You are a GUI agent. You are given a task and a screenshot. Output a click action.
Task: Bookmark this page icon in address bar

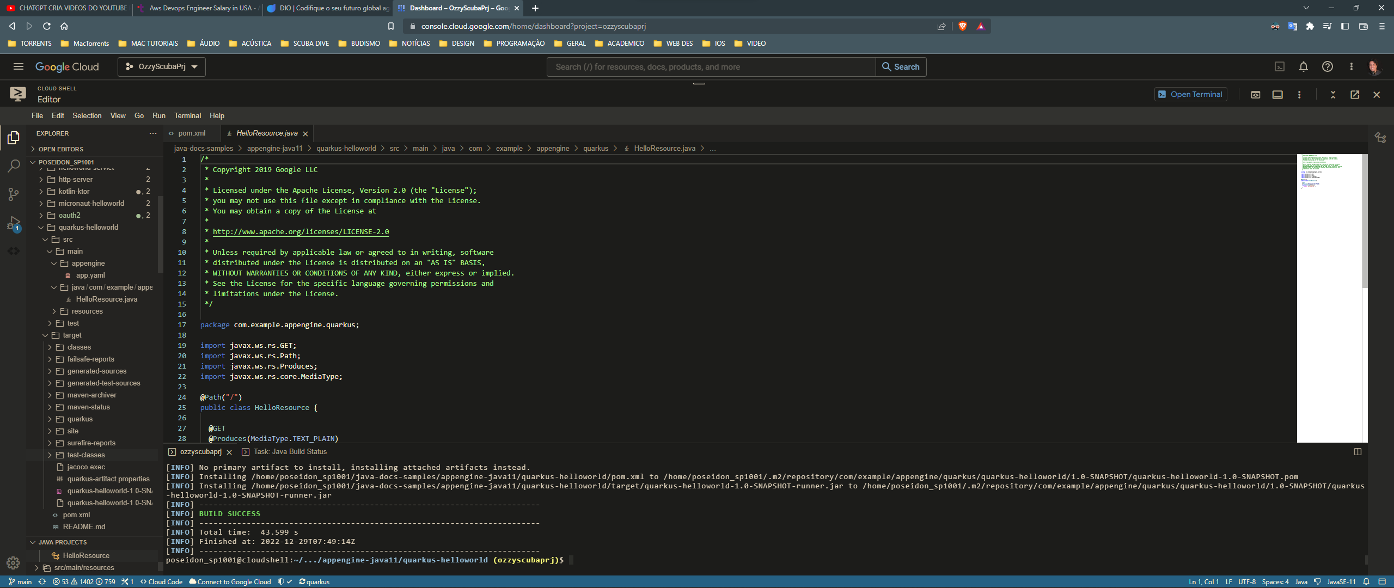point(391,26)
